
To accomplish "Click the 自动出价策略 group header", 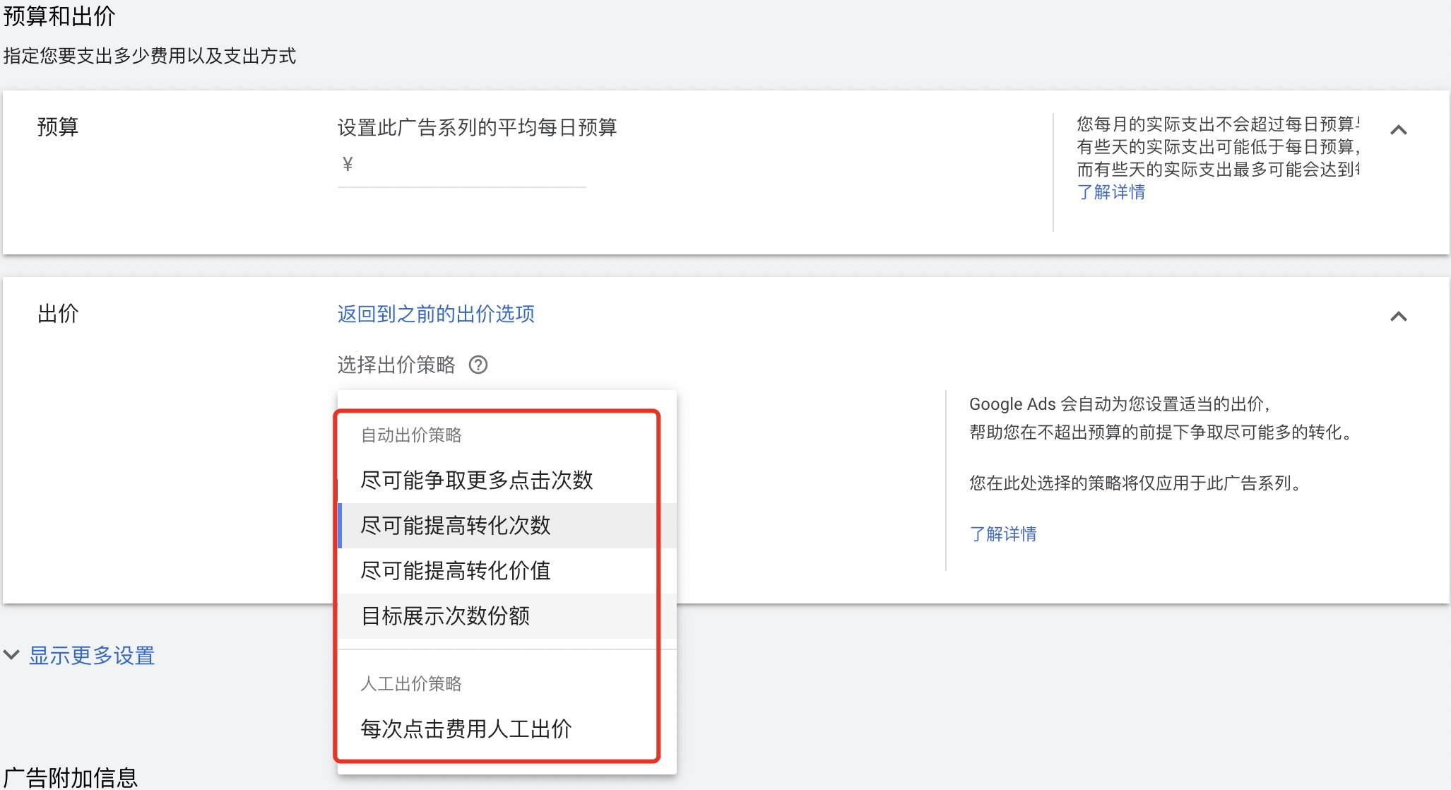I will point(410,435).
